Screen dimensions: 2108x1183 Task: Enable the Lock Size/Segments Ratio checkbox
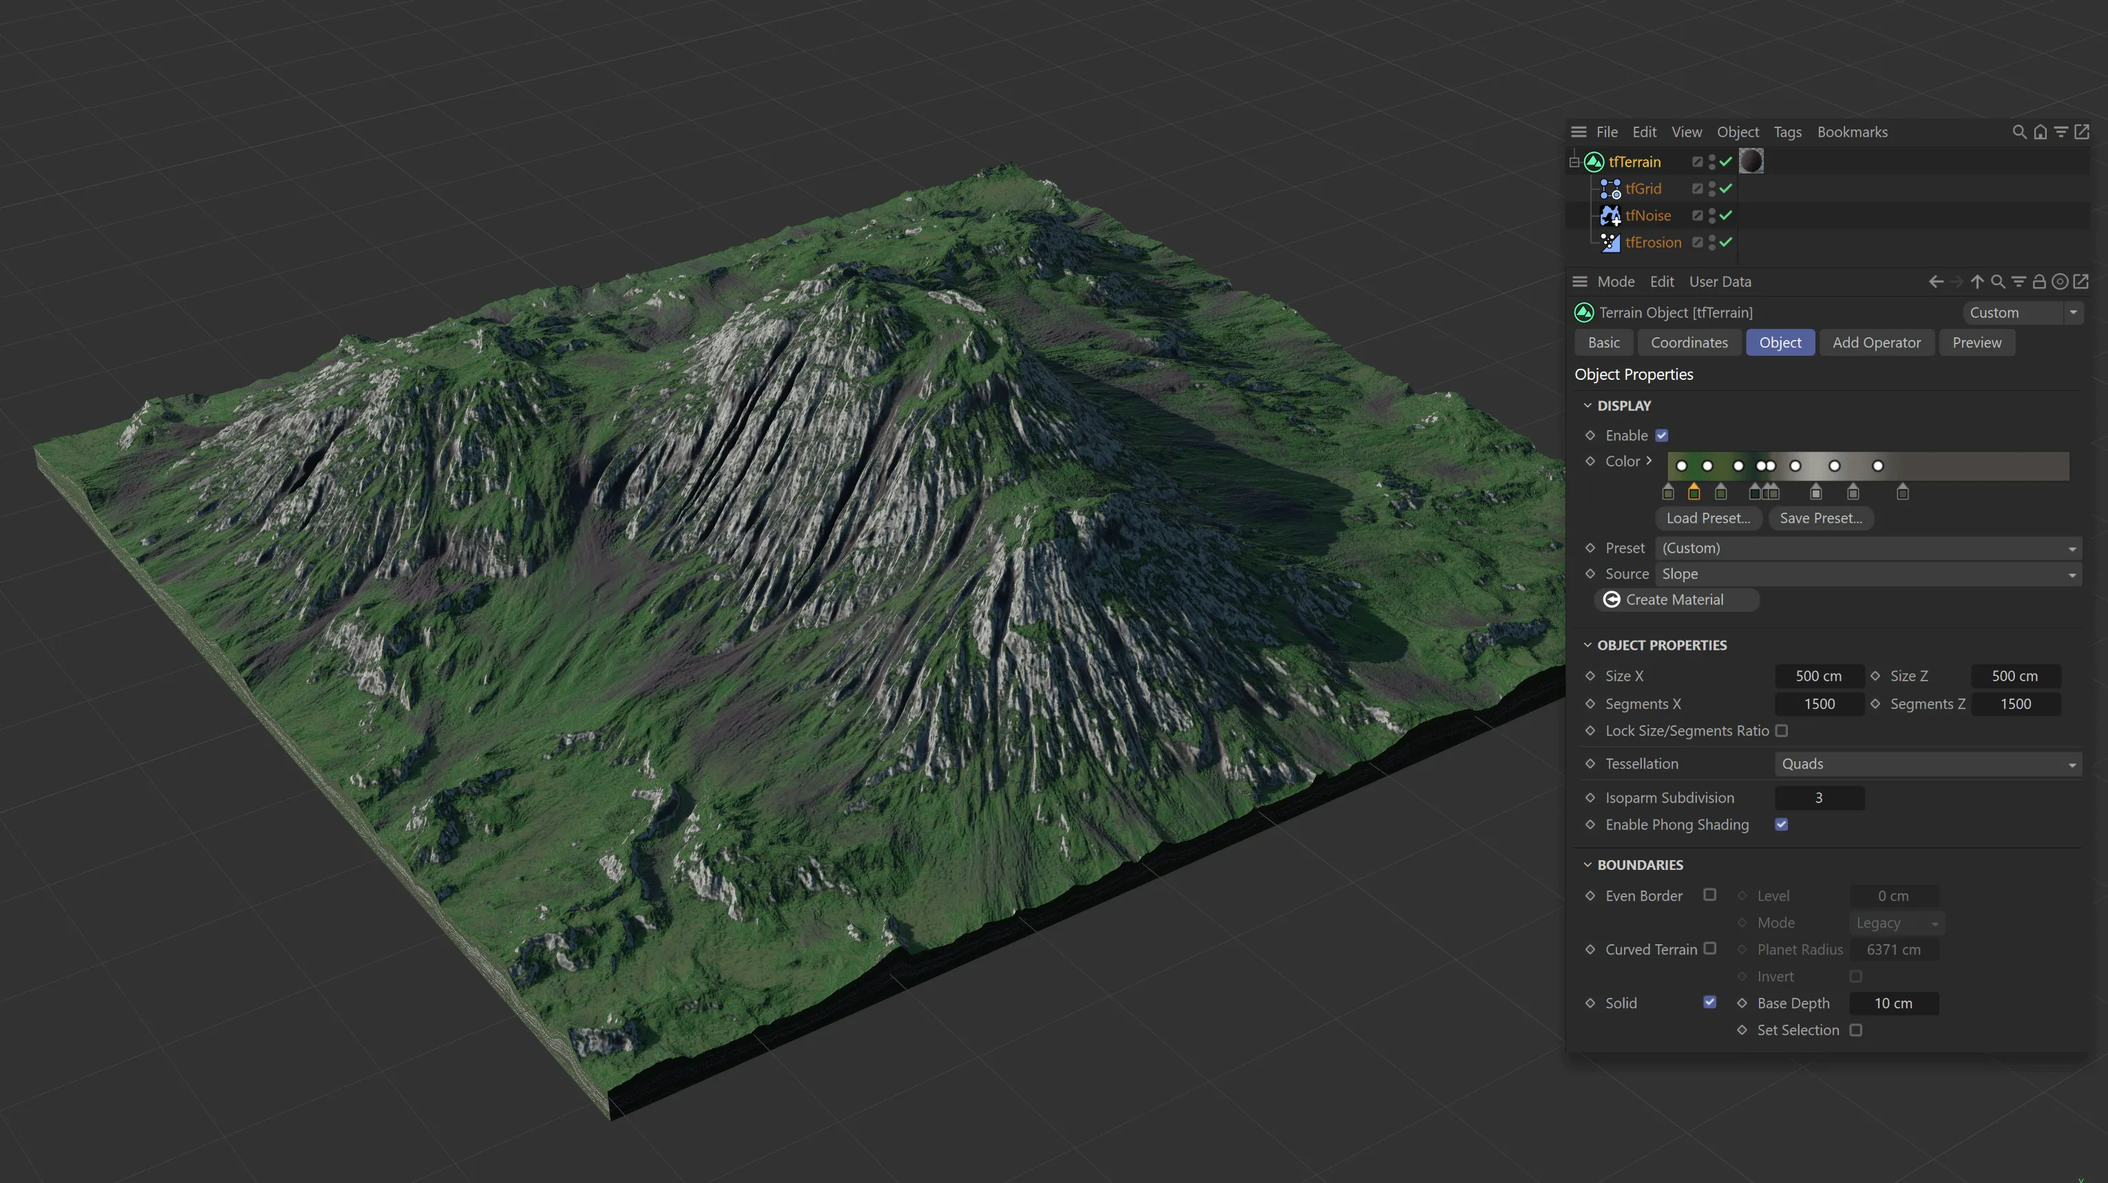(x=1782, y=731)
